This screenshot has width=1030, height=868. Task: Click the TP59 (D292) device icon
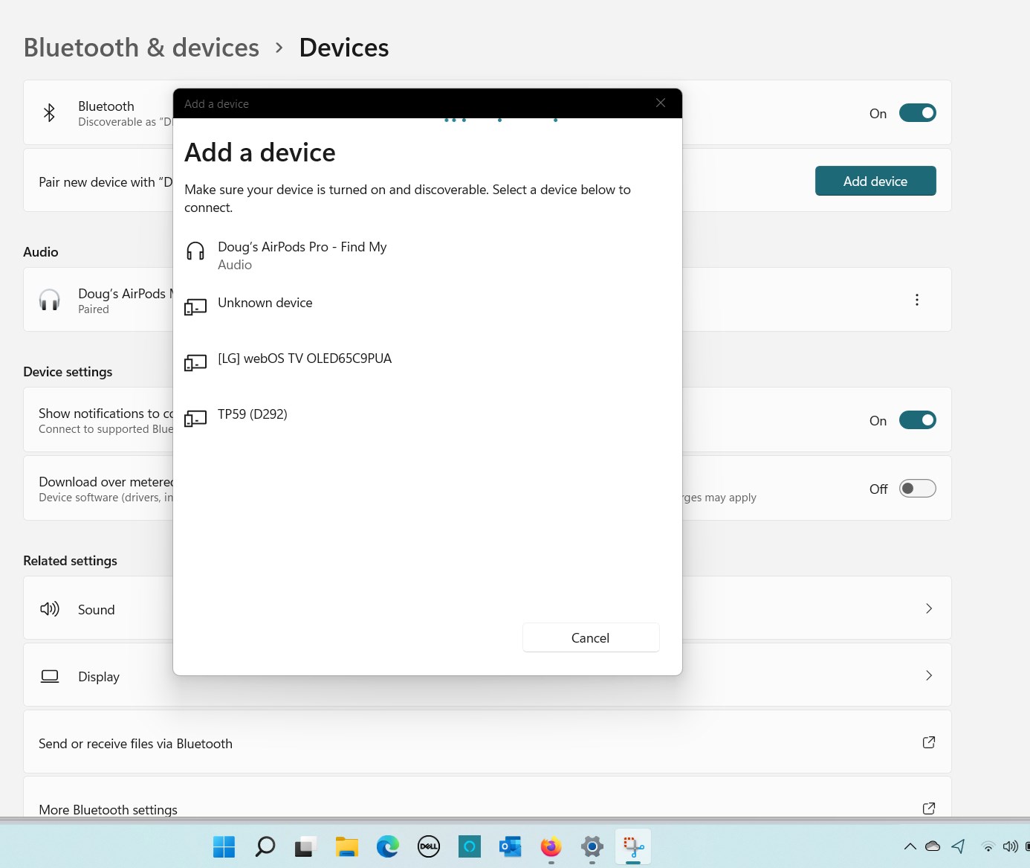[195, 419]
